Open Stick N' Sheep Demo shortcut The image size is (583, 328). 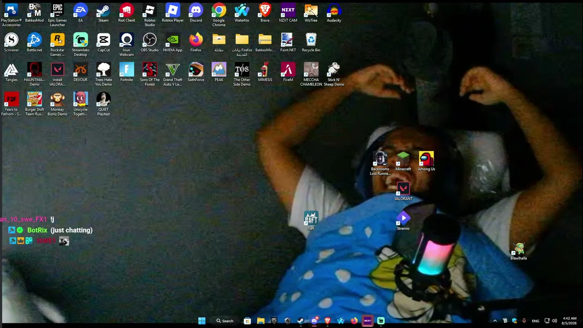coord(334,74)
